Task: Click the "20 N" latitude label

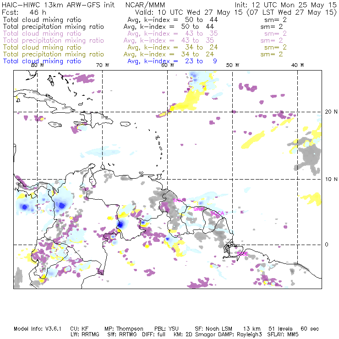Action: point(331,112)
